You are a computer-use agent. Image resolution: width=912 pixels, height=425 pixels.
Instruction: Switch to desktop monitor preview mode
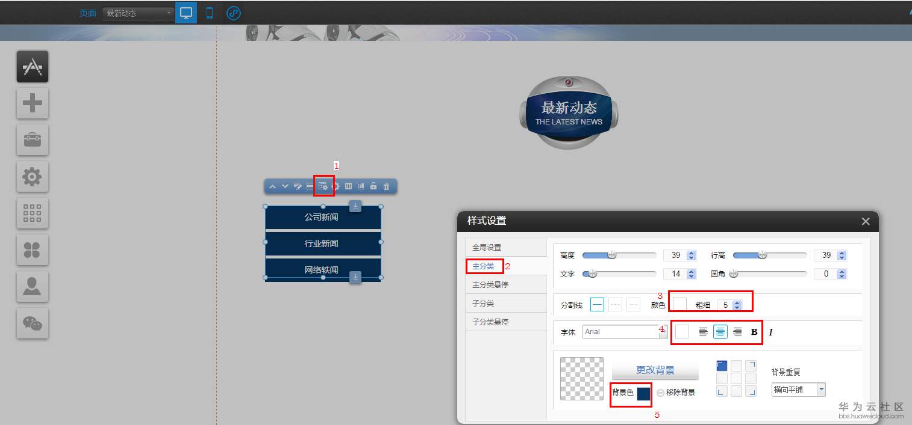click(x=186, y=13)
